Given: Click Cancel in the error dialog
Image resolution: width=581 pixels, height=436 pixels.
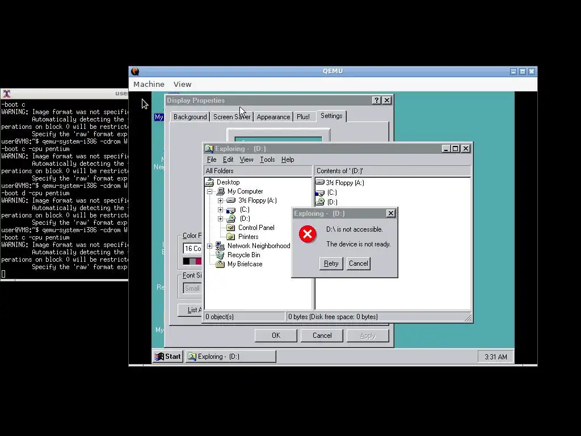Looking at the screenshot, I should click(x=359, y=263).
